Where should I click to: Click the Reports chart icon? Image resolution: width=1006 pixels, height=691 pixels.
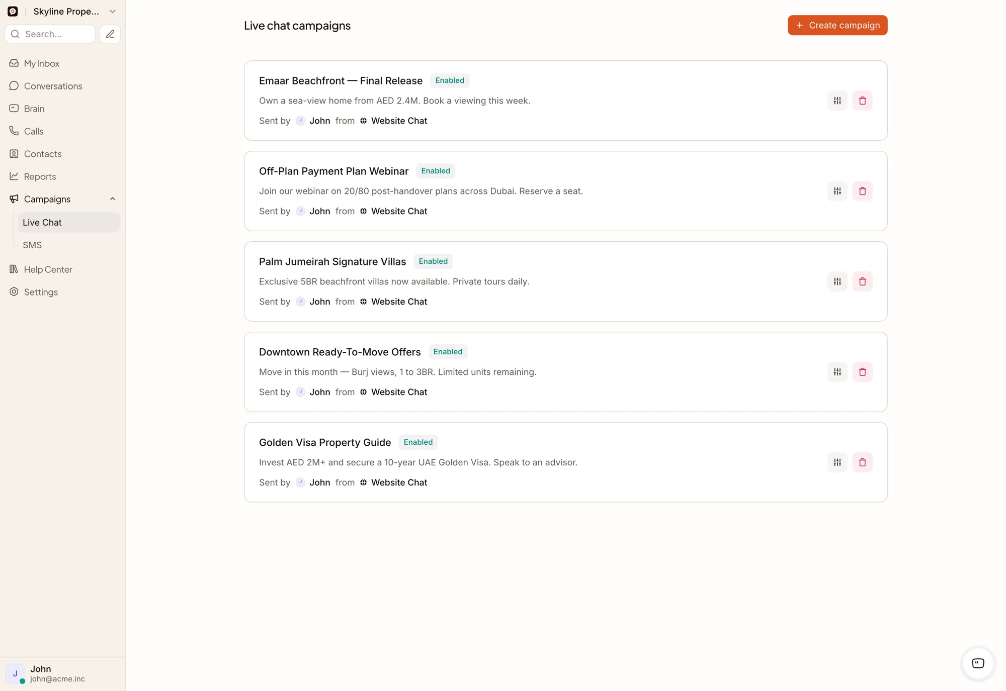(14, 176)
